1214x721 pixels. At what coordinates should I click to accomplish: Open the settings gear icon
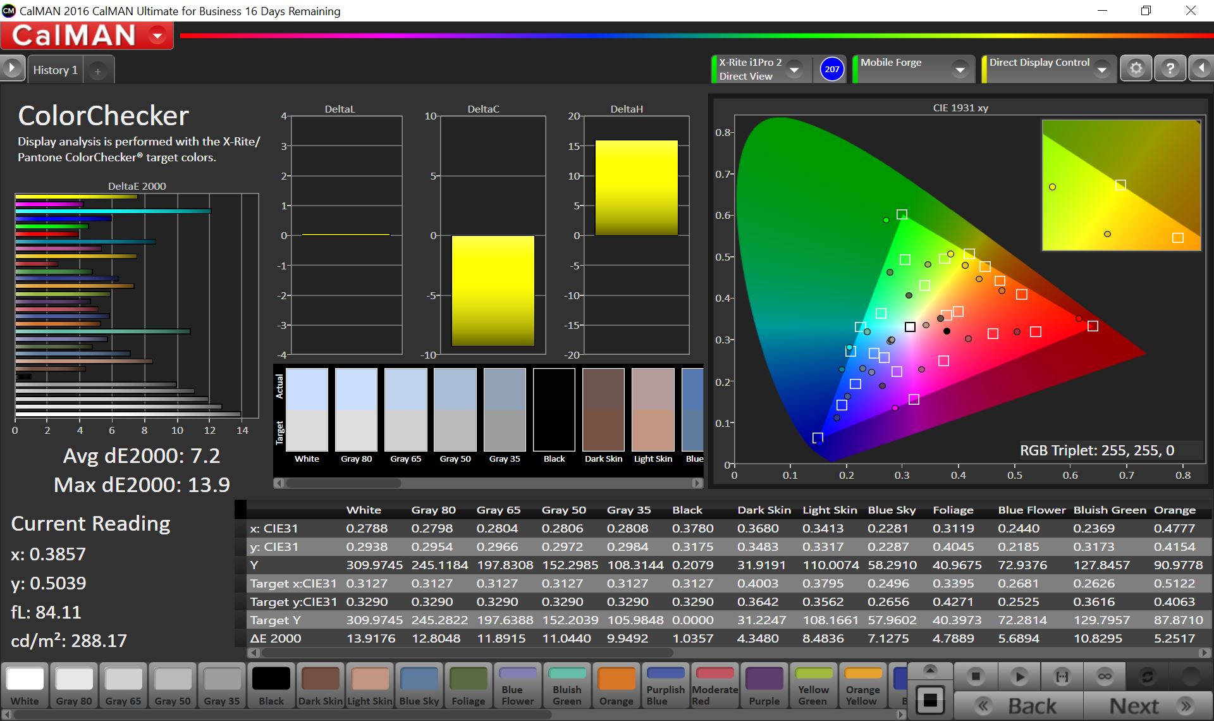pos(1136,68)
